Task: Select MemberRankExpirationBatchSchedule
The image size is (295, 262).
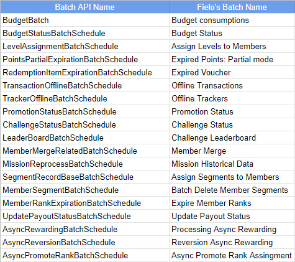Action: pos(71,204)
